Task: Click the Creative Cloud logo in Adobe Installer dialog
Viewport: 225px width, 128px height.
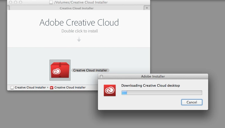Action: point(110,90)
